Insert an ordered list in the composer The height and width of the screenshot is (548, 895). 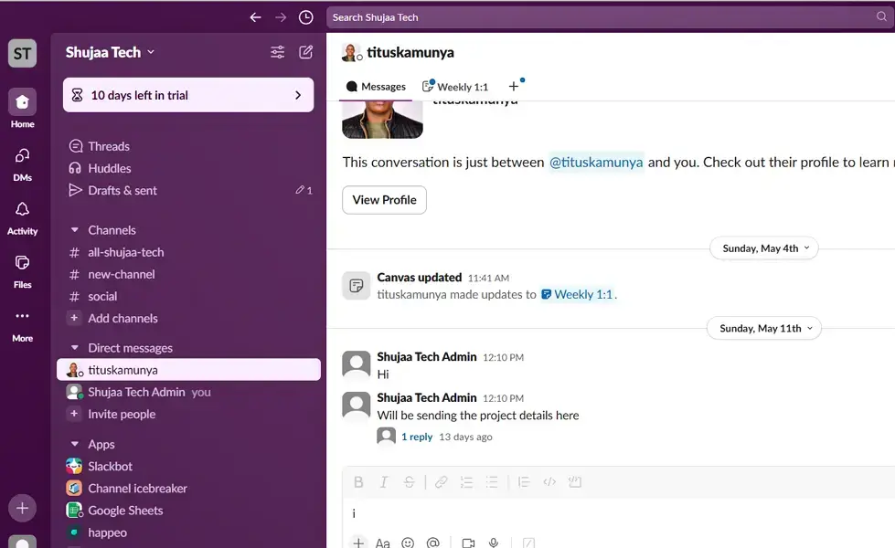pyautogui.click(x=466, y=482)
